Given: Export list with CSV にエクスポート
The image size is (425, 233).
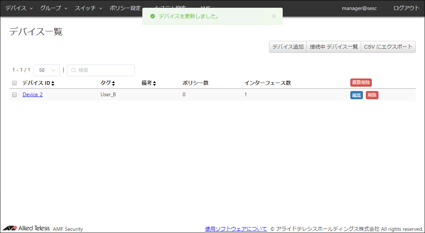Looking at the screenshot, I should pyautogui.click(x=388, y=47).
